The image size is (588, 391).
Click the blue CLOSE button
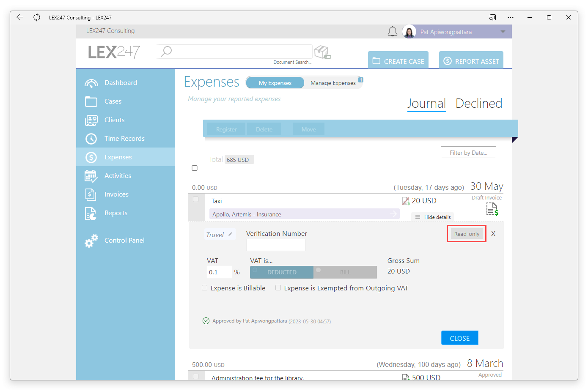click(x=460, y=338)
